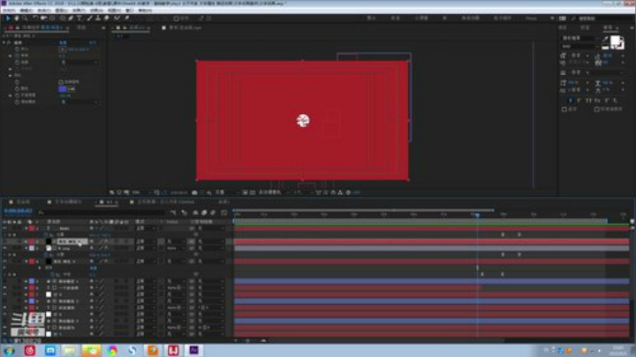Select the Roto Brush tool
The image size is (636, 357).
(x=117, y=19)
